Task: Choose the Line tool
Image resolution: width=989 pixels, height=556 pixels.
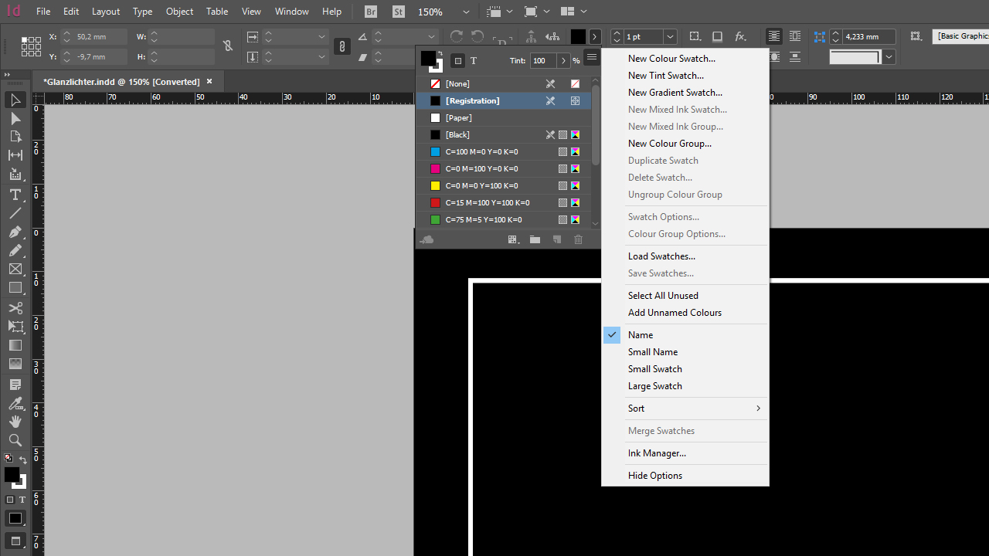Action: (15, 213)
